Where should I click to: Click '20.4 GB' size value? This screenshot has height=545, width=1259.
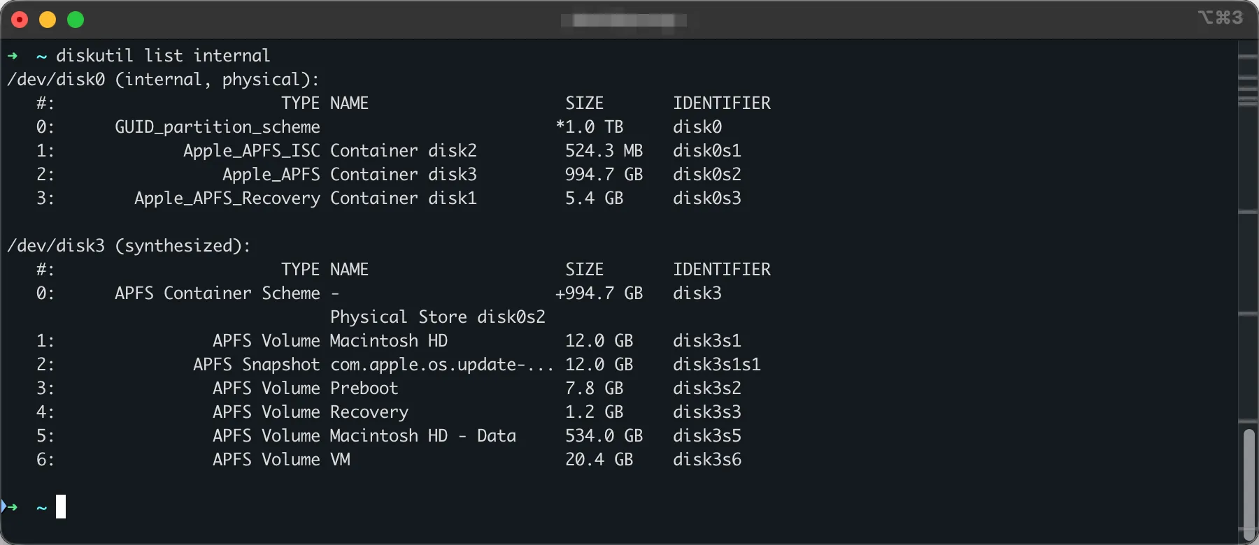click(x=599, y=460)
